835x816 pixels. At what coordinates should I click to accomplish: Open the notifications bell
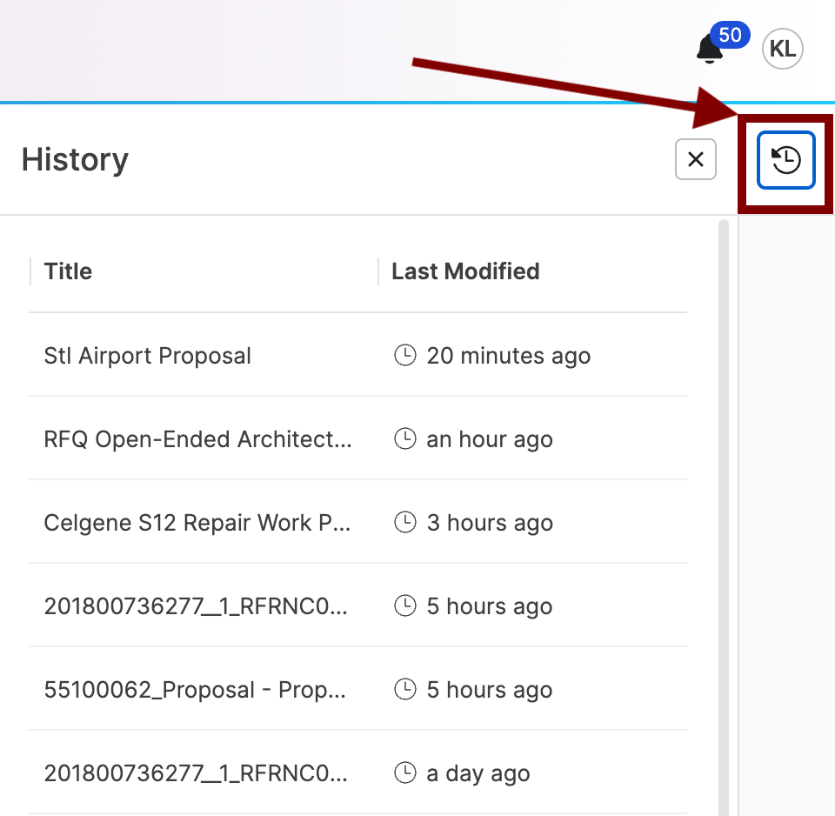[710, 49]
